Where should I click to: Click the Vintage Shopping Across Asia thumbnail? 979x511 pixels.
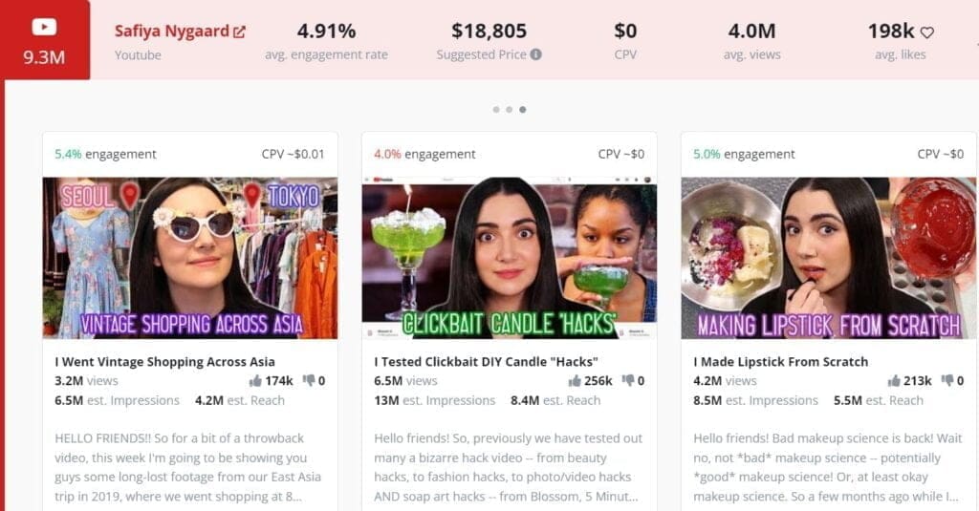click(x=190, y=258)
